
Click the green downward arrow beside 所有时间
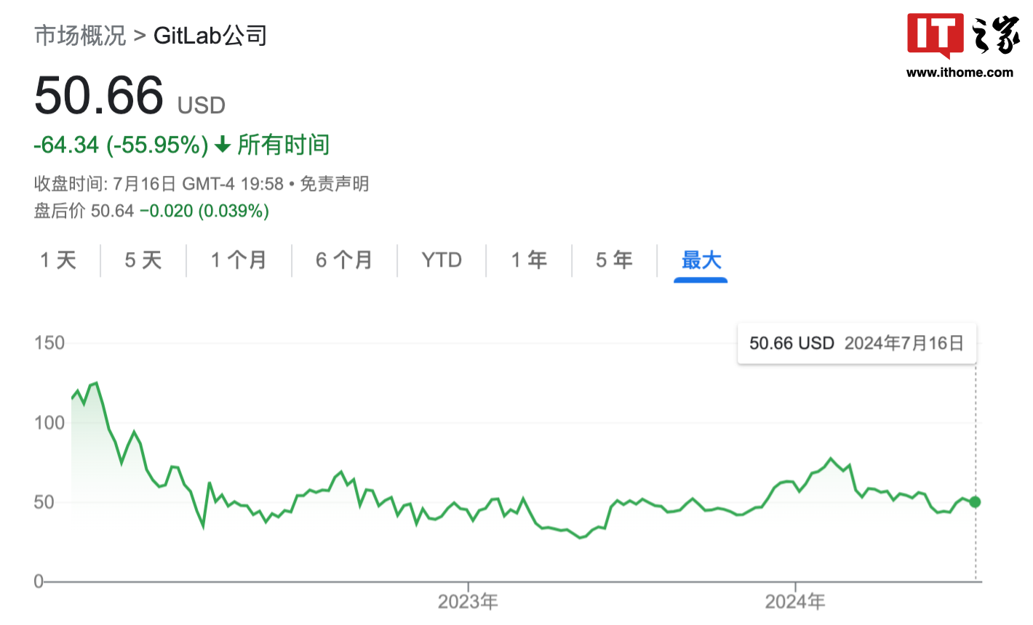point(222,145)
